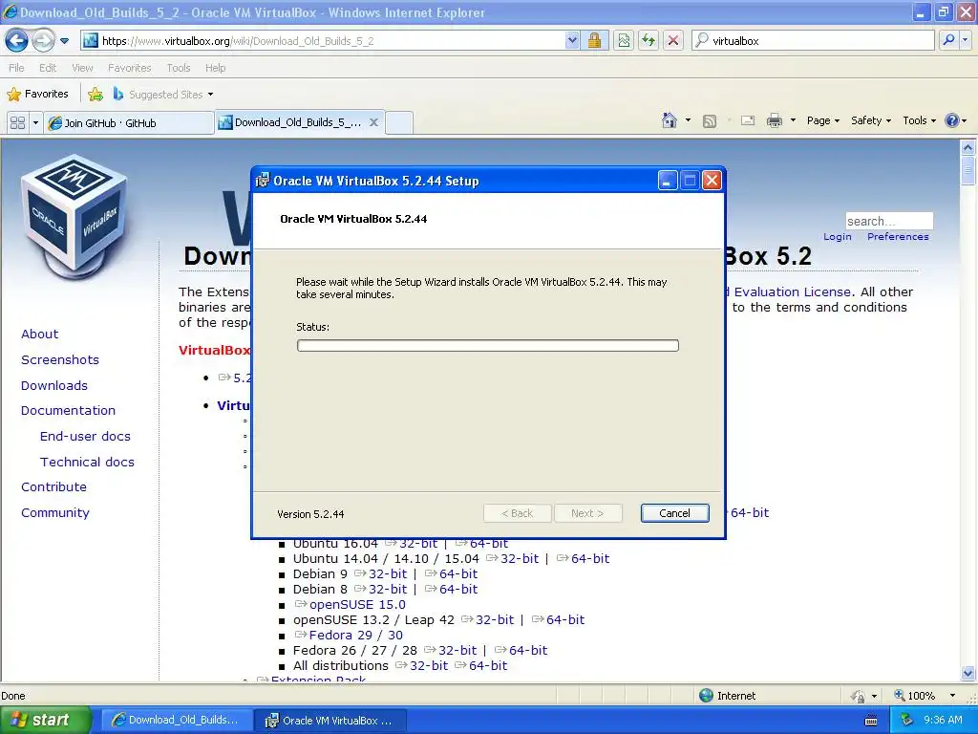Switch to the Join GitHub tab
The width and height of the screenshot is (978, 734).
(x=130, y=123)
